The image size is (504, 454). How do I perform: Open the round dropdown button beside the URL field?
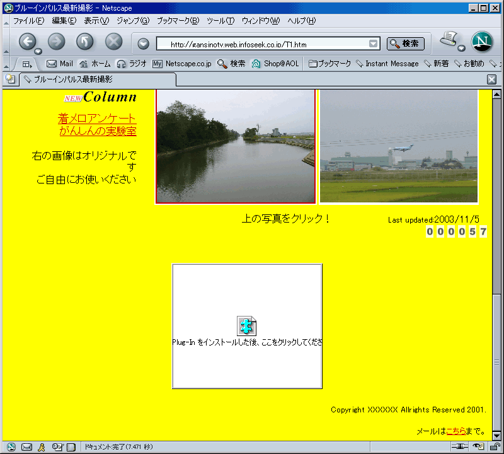(144, 44)
